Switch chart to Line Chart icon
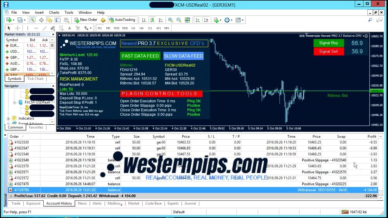388x218 pixels. tap(161, 20)
